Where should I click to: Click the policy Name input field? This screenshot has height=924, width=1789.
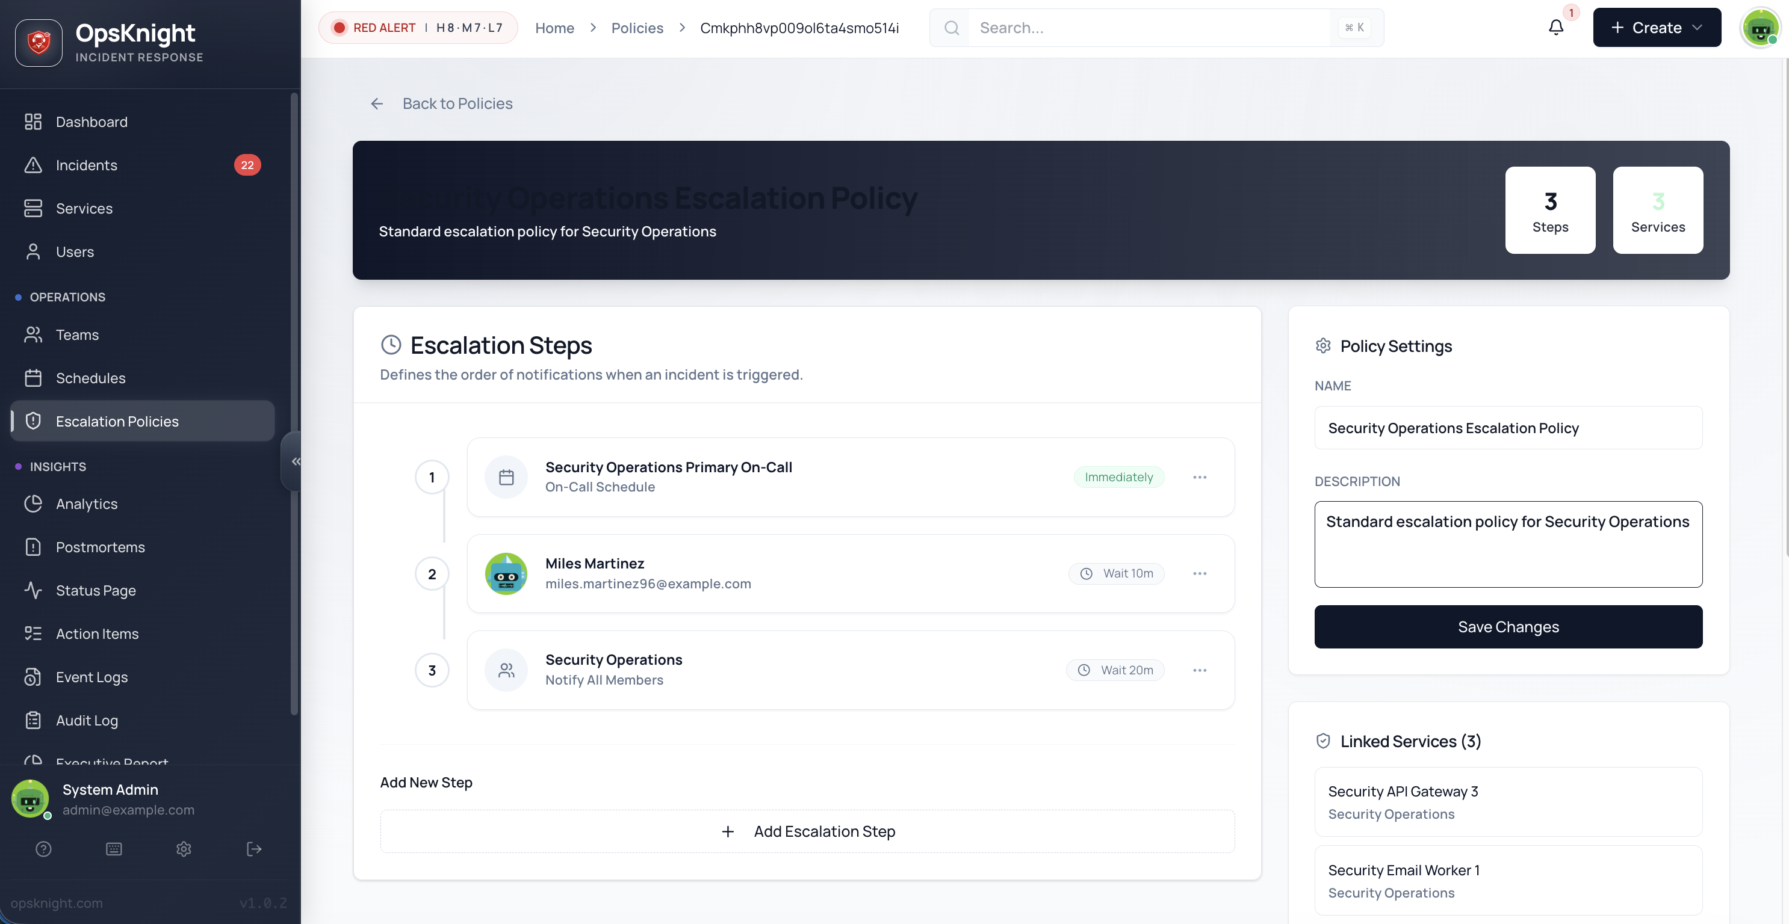coord(1508,428)
